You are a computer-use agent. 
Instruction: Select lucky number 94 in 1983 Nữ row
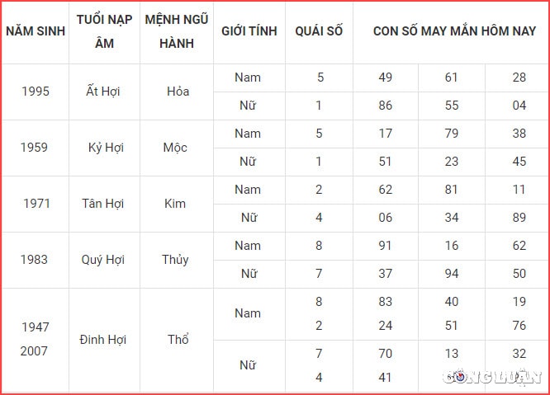coord(452,274)
